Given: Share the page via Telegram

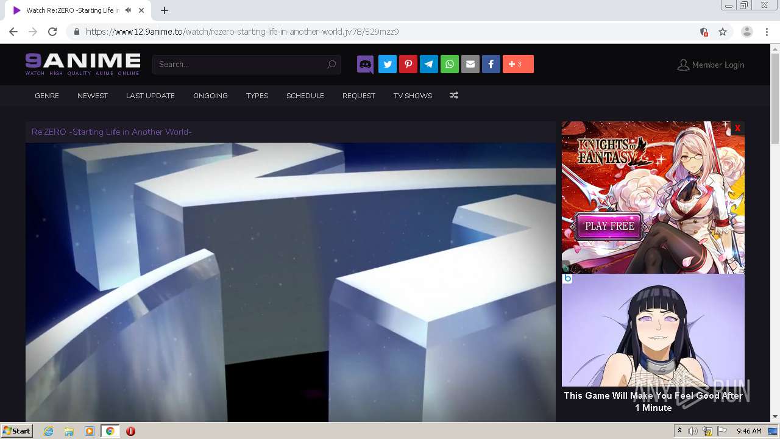Looking at the screenshot, I should (429, 64).
